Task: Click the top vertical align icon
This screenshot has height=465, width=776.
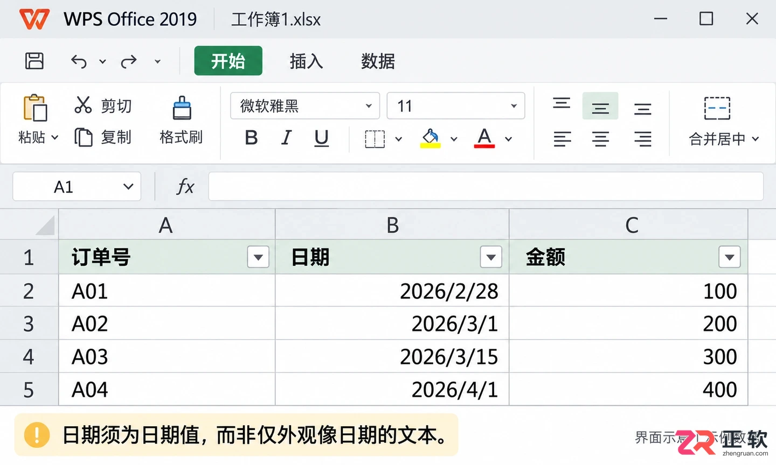Action: click(x=562, y=103)
